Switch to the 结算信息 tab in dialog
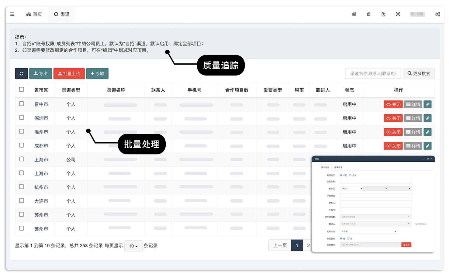 (x=338, y=167)
